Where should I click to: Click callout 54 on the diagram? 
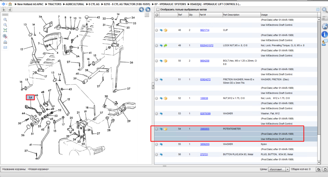[x=30, y=97]
